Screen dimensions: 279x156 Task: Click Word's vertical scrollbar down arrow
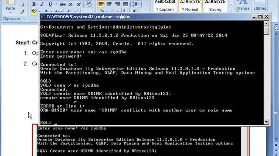pyautogui.click(x=276, y=140)
